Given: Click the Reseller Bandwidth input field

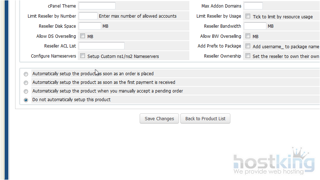Looking at the screenshot, I should pos(255,26).
